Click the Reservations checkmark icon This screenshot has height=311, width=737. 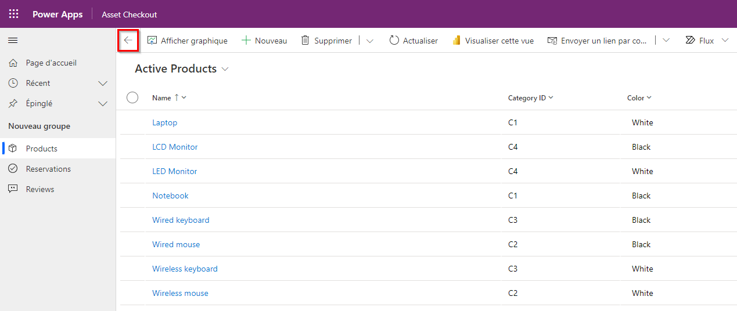click(x=13, y=169)
